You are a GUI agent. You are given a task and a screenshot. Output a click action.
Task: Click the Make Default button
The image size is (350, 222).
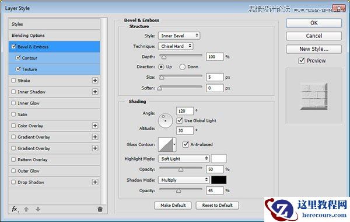tap(173, 205)
